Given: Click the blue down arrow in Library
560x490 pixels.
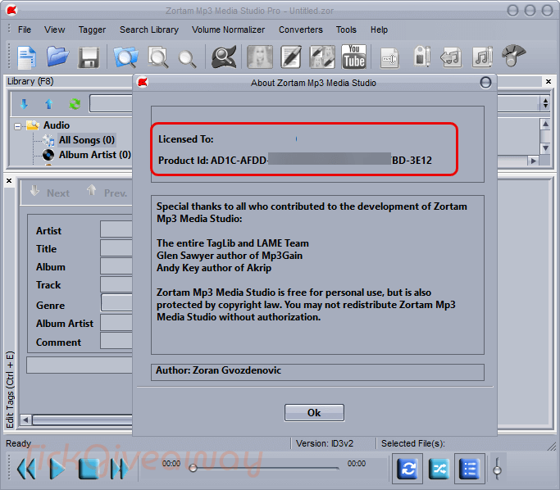Looking at the screenshot, I should (24, 104).
